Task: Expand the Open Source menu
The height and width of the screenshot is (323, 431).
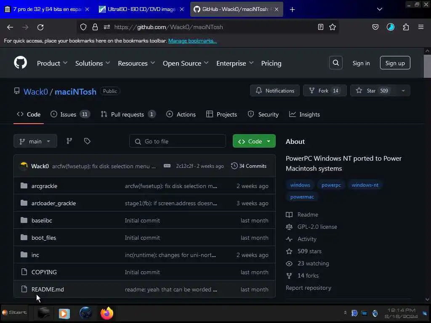Action: (186, 63)
